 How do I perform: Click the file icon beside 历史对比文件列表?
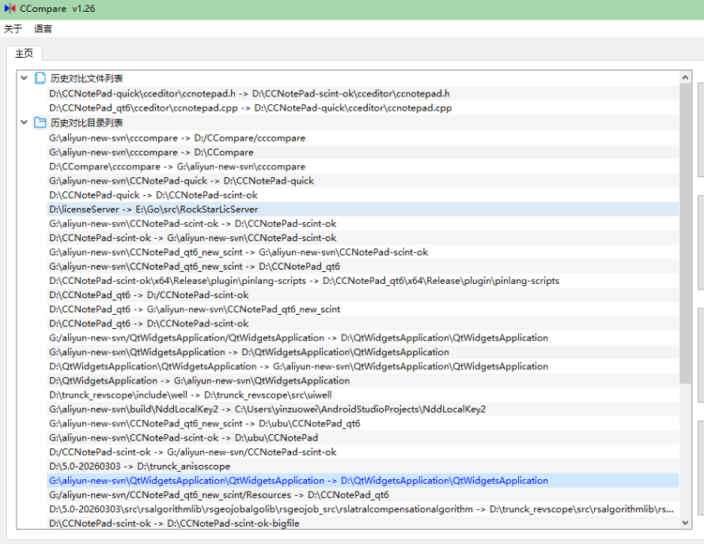tap(40, 78)
